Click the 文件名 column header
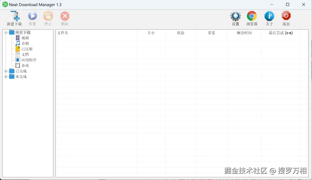 coord(63,33)
